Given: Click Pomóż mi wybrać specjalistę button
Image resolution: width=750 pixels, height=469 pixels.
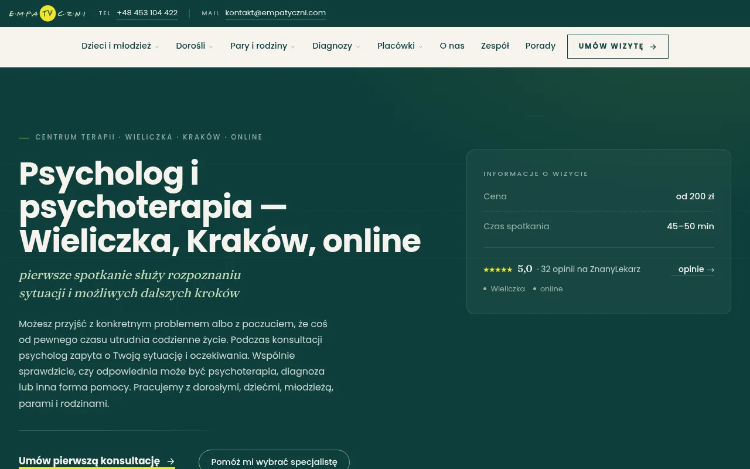Looking at the screenshot, I should tap(274, 461).
